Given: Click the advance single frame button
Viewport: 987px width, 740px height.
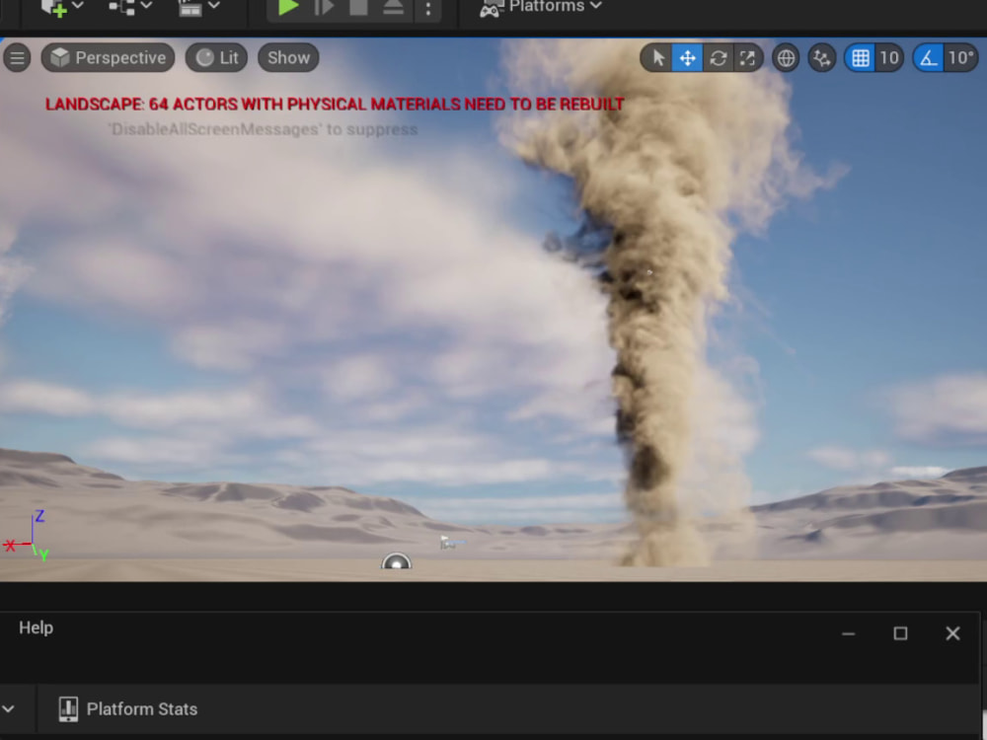Looking at the screenshot, I should pyautogui.click(x=324, y=8).
